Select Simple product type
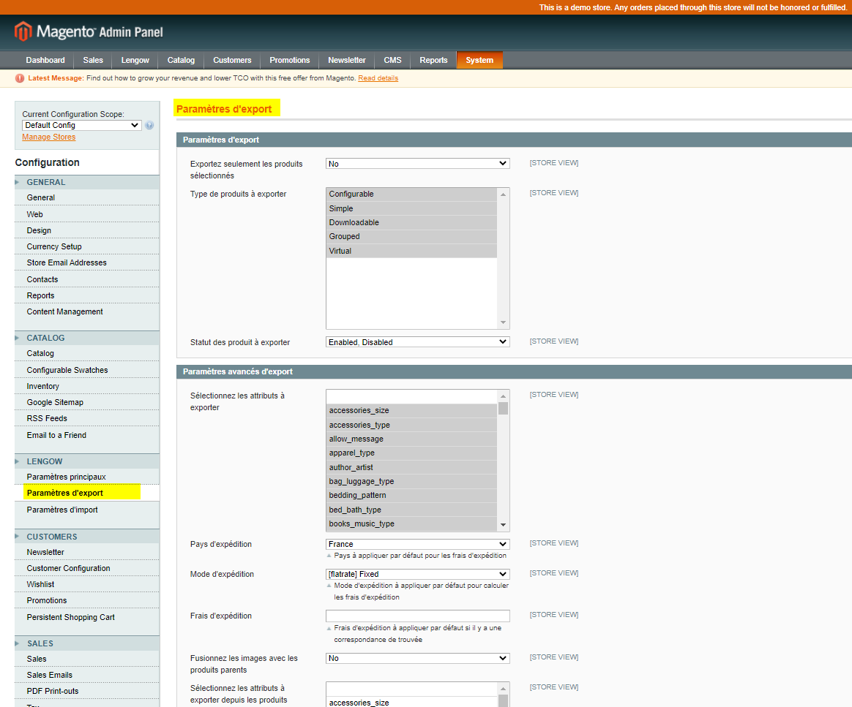The image size is (852, 707). point(411,208)
